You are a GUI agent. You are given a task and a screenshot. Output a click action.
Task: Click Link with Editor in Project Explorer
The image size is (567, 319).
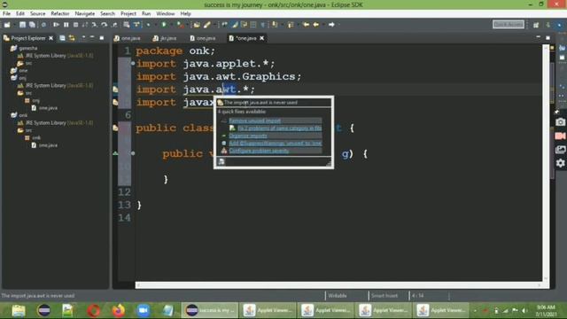click(72, 38)
